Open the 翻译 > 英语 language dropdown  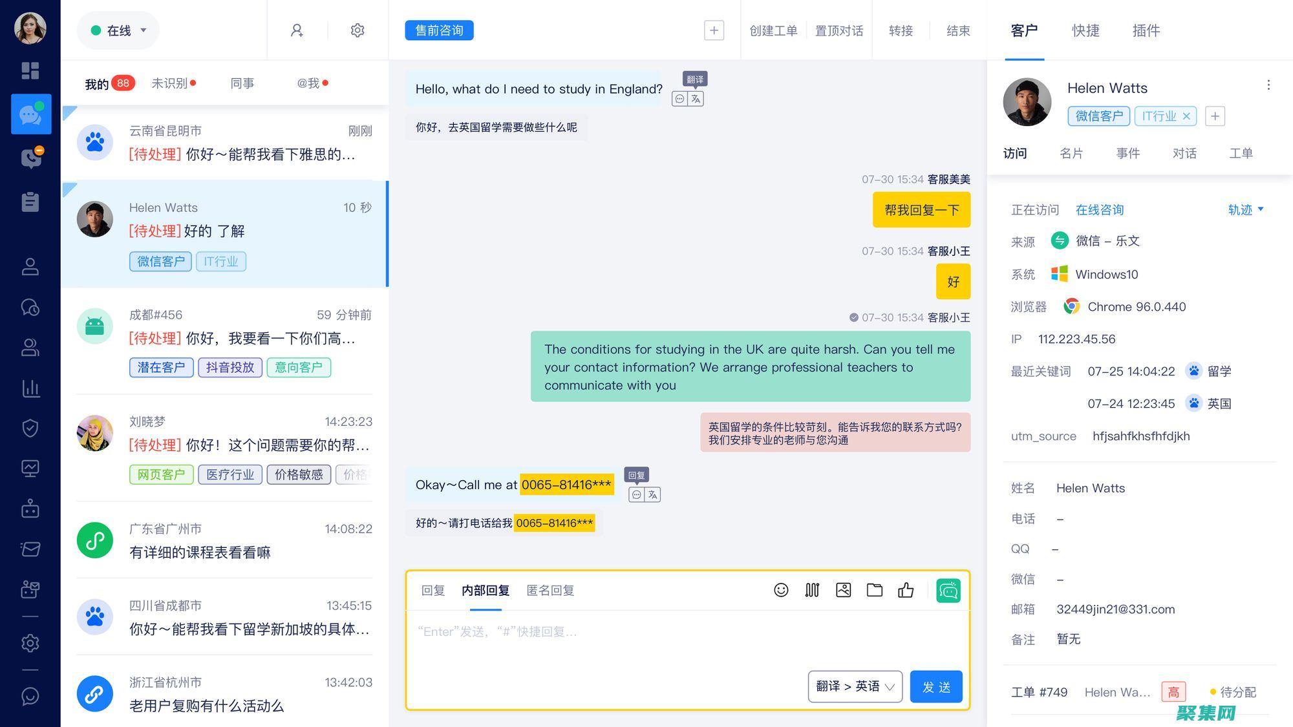coord(855,686)
